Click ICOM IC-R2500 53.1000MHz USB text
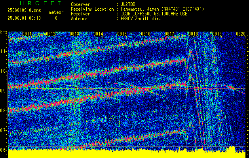Image resolution: width=249 pixels, height=158 pixels. [154, 14]
